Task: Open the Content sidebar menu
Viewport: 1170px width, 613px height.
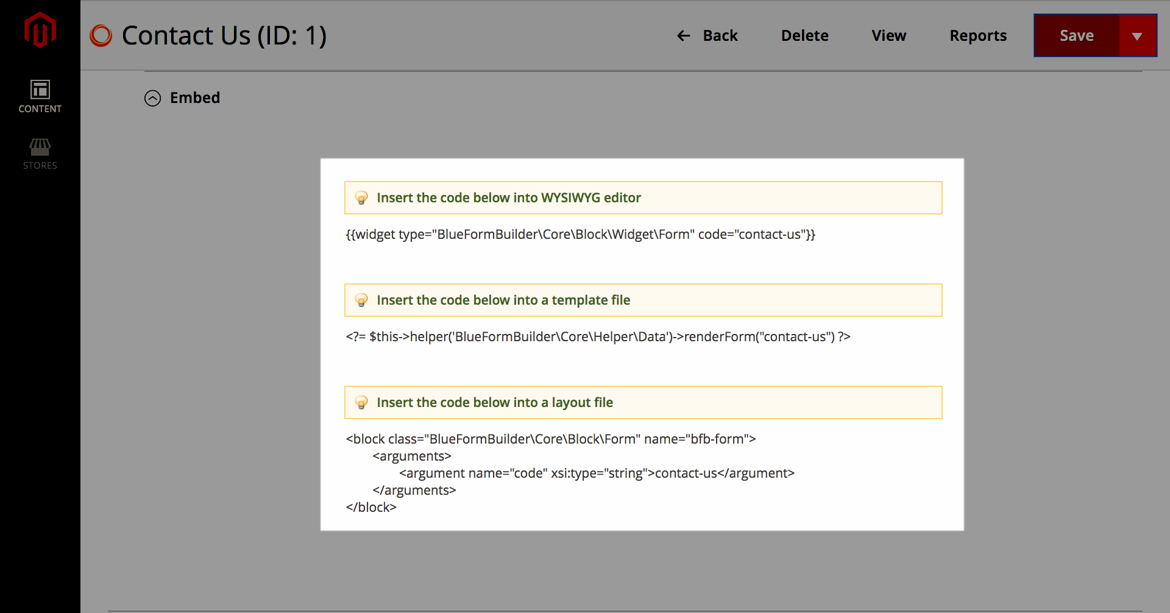Action: click(x=40, y=97)
